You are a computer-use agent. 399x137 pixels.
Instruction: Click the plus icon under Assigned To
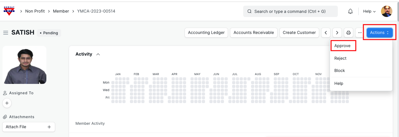pyautogui.click(x=7, y=103)
